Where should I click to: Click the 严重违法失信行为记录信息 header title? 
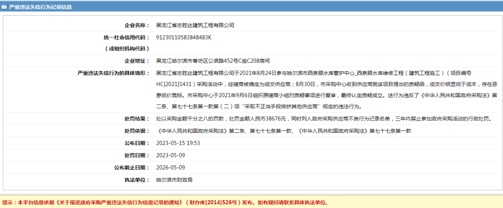(41, 6)
